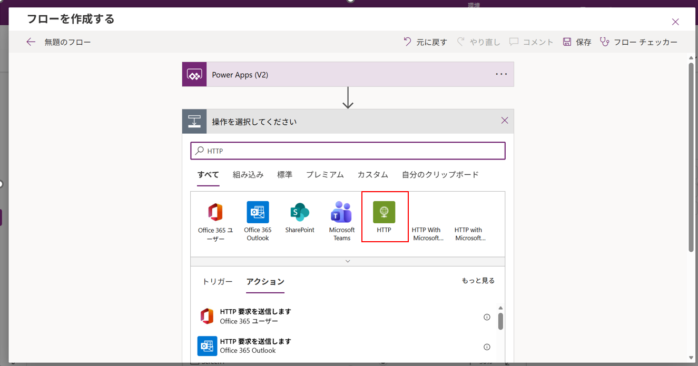This screenshot has height=366, width=698.
Task: Open the comments (コメント) icon
Action: point(514,42)
